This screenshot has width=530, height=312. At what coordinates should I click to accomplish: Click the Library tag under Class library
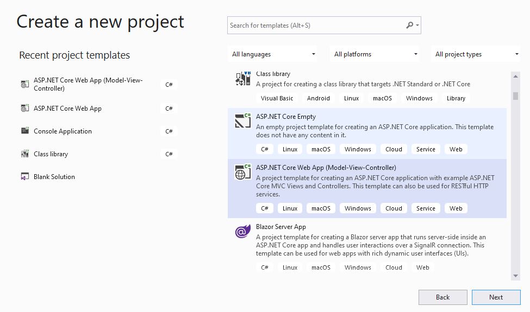(456, 98)
